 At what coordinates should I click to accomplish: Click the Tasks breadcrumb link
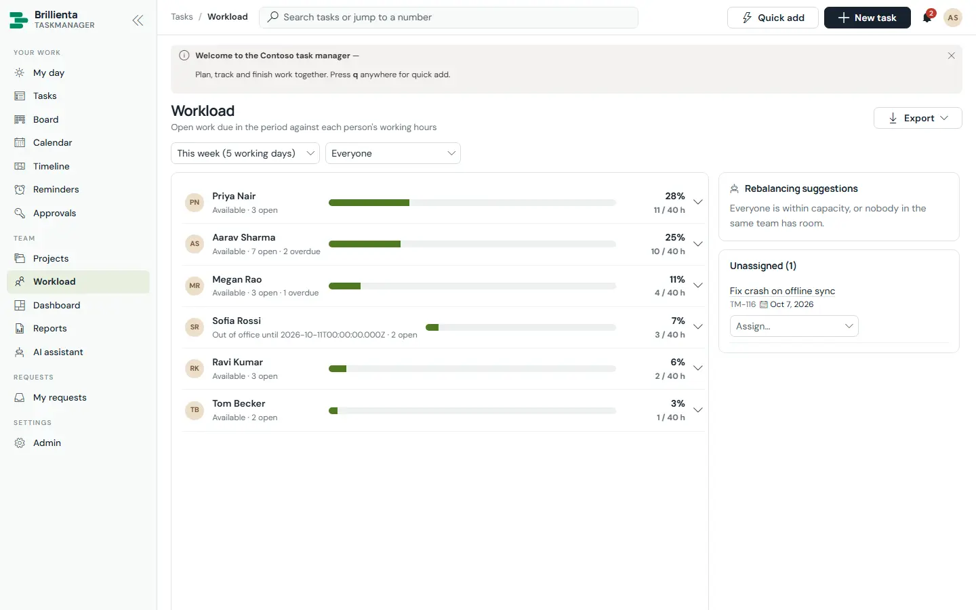point(182,17)
